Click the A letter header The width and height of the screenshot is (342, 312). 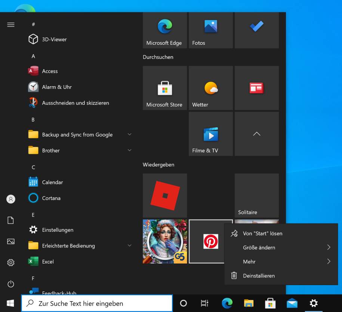(x=33, y=56)
